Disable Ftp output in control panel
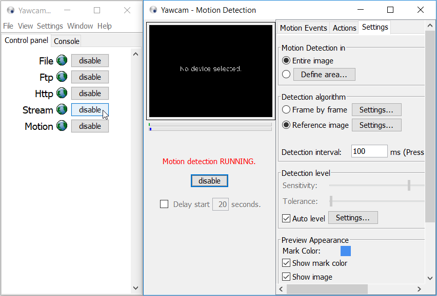 tap(90, 77)
